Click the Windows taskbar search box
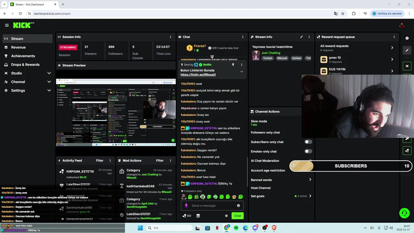Screen dimensions: 414x233 coord(169,228)
